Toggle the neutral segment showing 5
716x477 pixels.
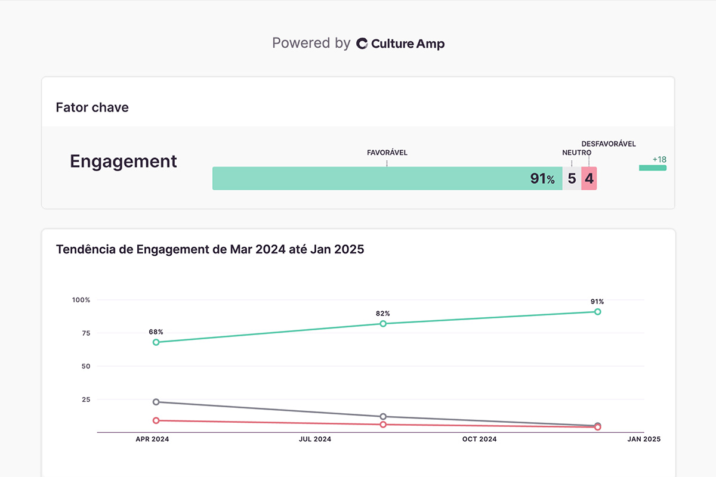[x=572, y=178]
